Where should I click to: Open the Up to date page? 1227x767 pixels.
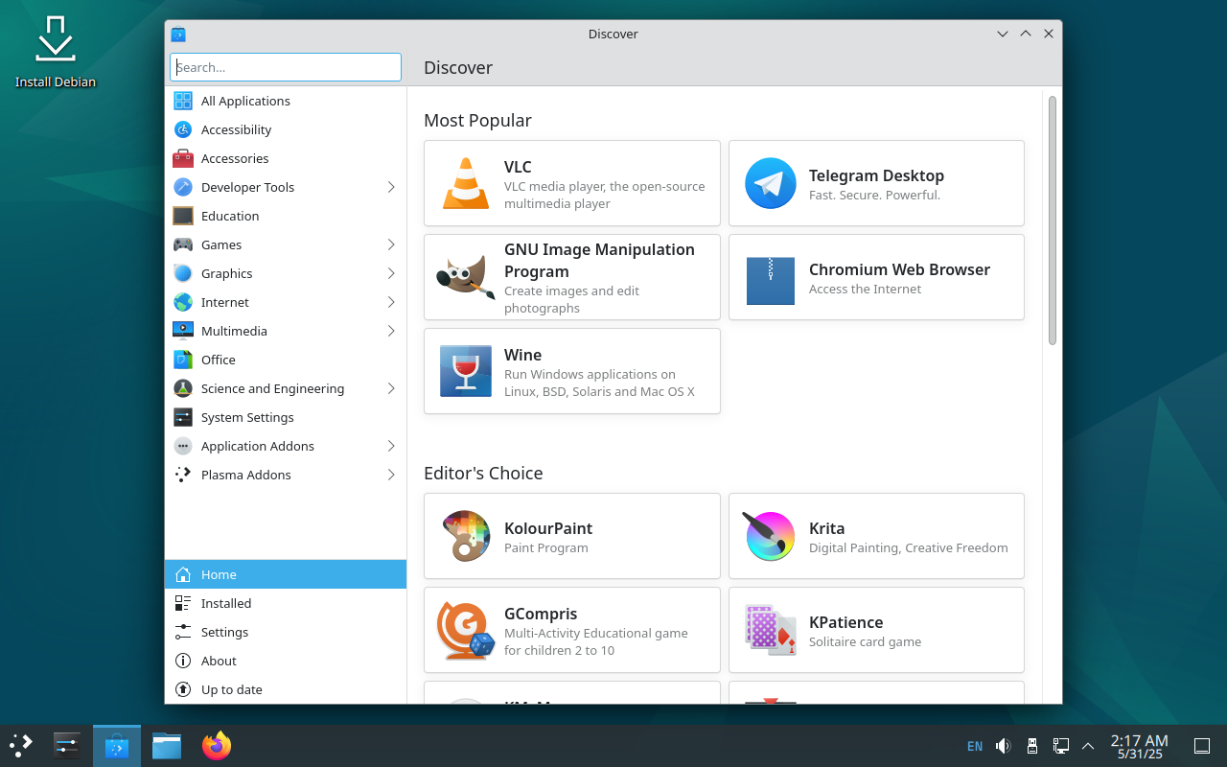pyautogui.click(x=286, y=689)
